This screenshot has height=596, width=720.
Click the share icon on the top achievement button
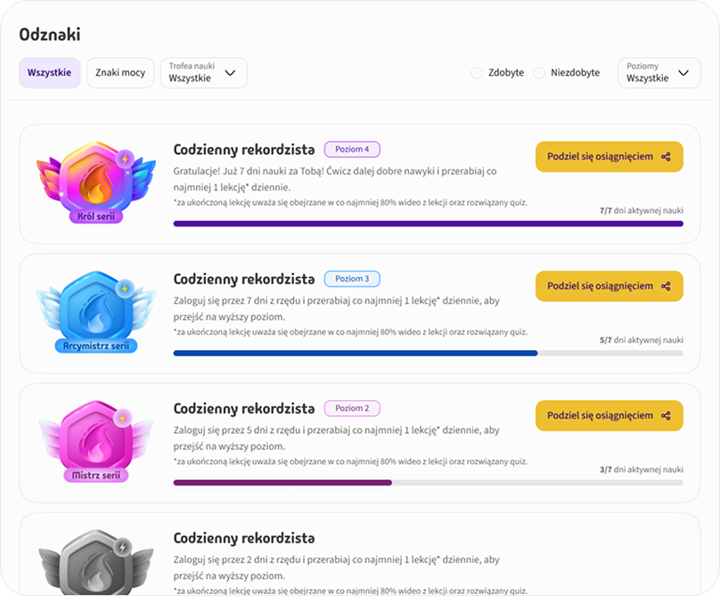[x=667, y=157]
